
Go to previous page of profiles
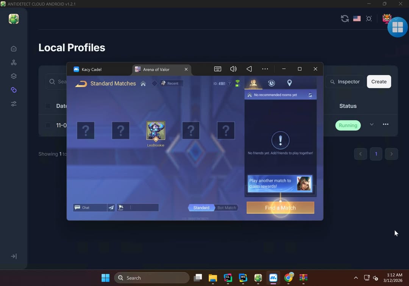tap(361, 154)
